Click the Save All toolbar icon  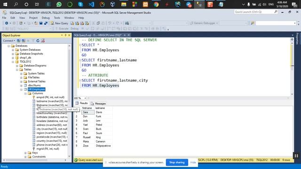coord(46,23)
